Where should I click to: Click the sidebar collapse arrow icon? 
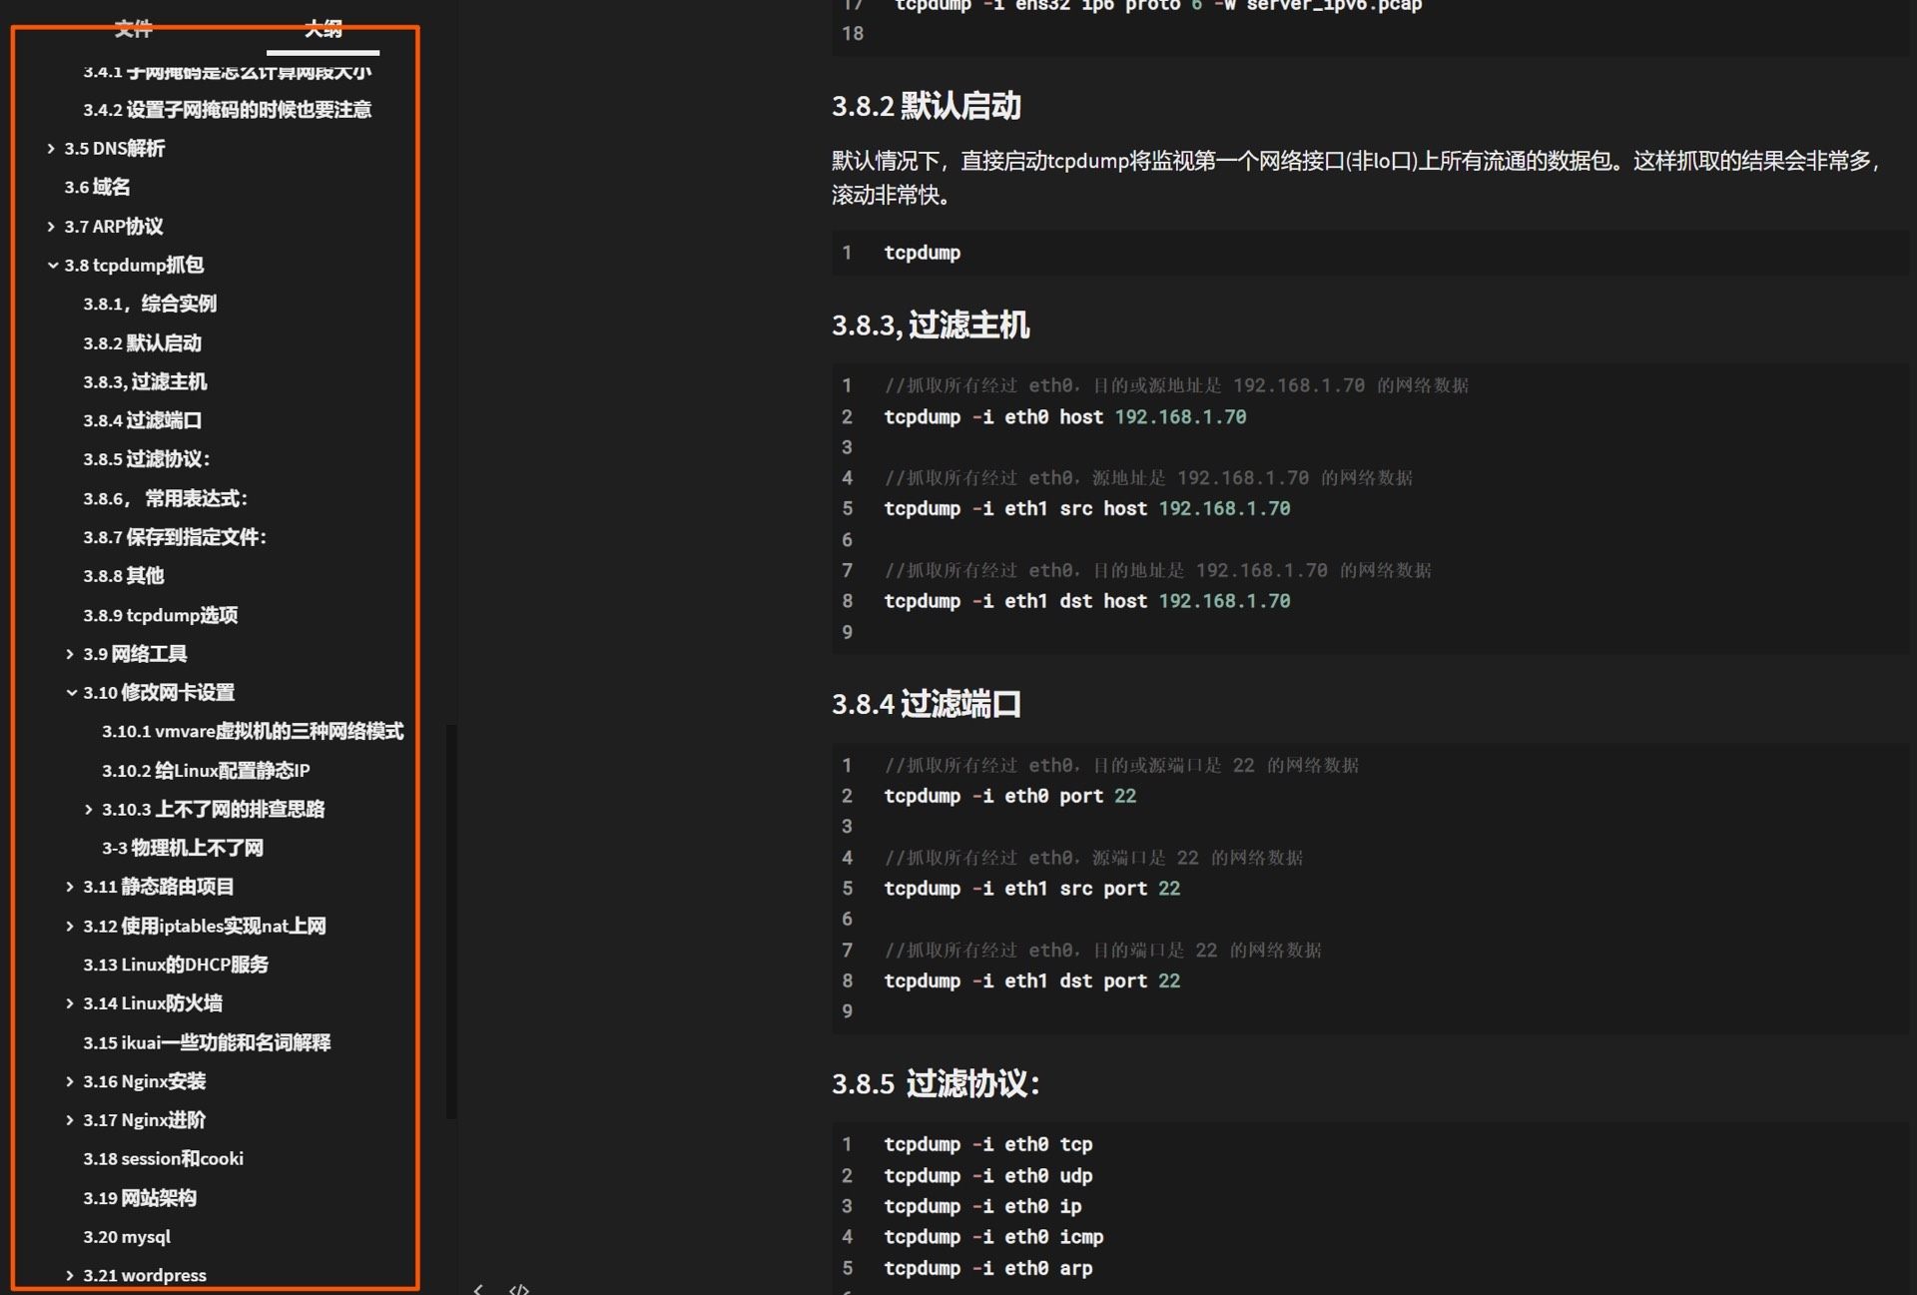click(478, 1289)
